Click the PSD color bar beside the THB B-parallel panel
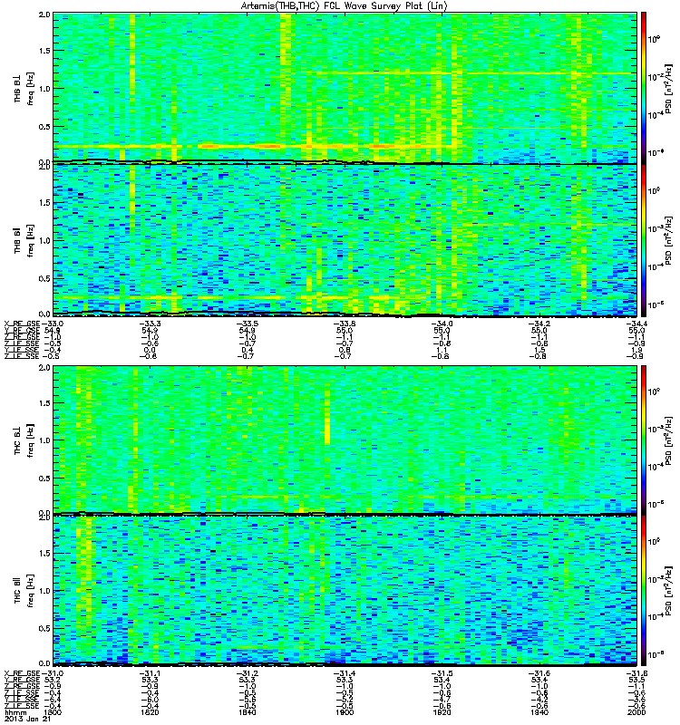Screen dimensions: 680x725 (644, 240)
